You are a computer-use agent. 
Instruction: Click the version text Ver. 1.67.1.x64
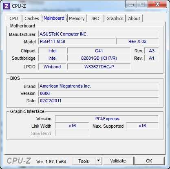click(51, 162)
